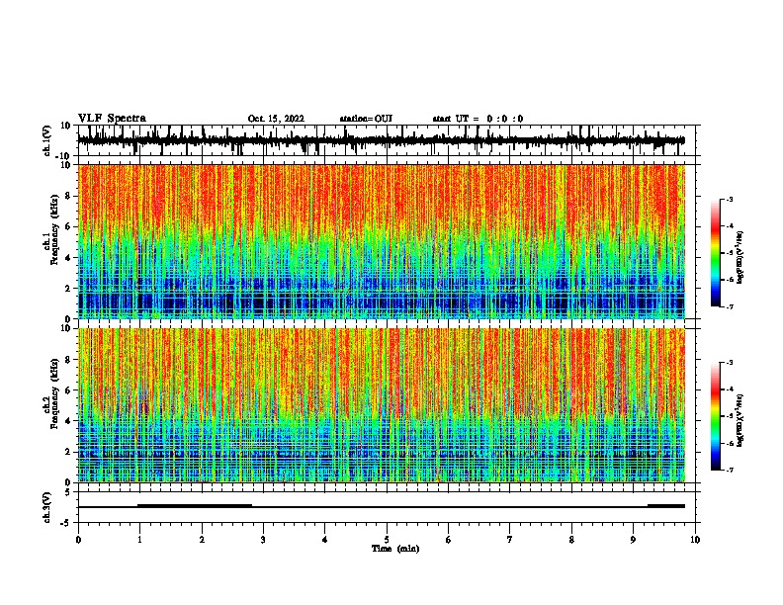Click the "station=OUJ" header label

click(x=366, y=119)
